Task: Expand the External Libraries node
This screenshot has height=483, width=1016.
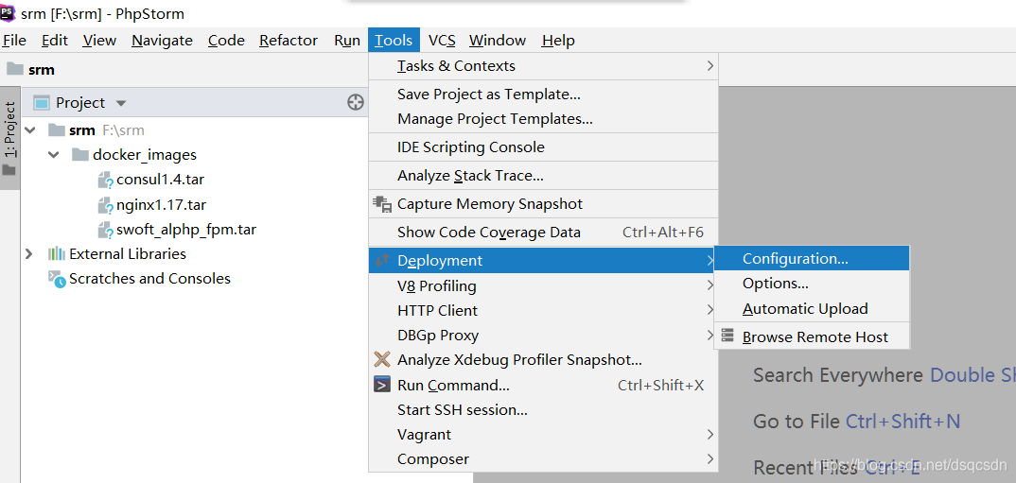Action: click(x=28, y=254)
